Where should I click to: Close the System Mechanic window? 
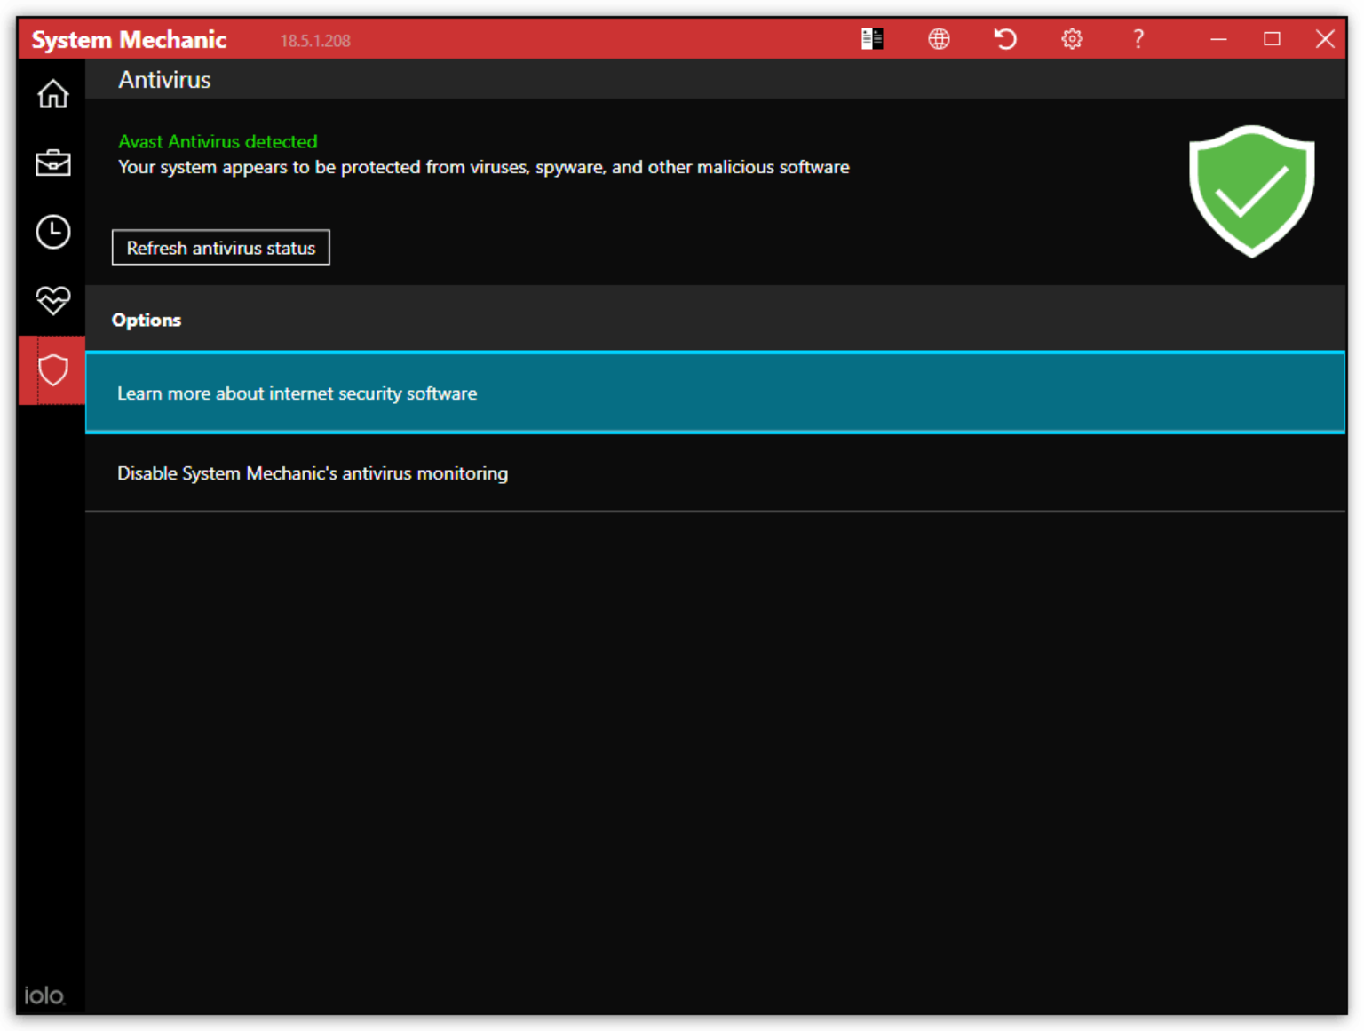tap(1325, 39)
